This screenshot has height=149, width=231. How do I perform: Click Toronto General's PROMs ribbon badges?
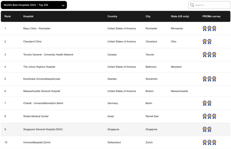click(209, 55)
